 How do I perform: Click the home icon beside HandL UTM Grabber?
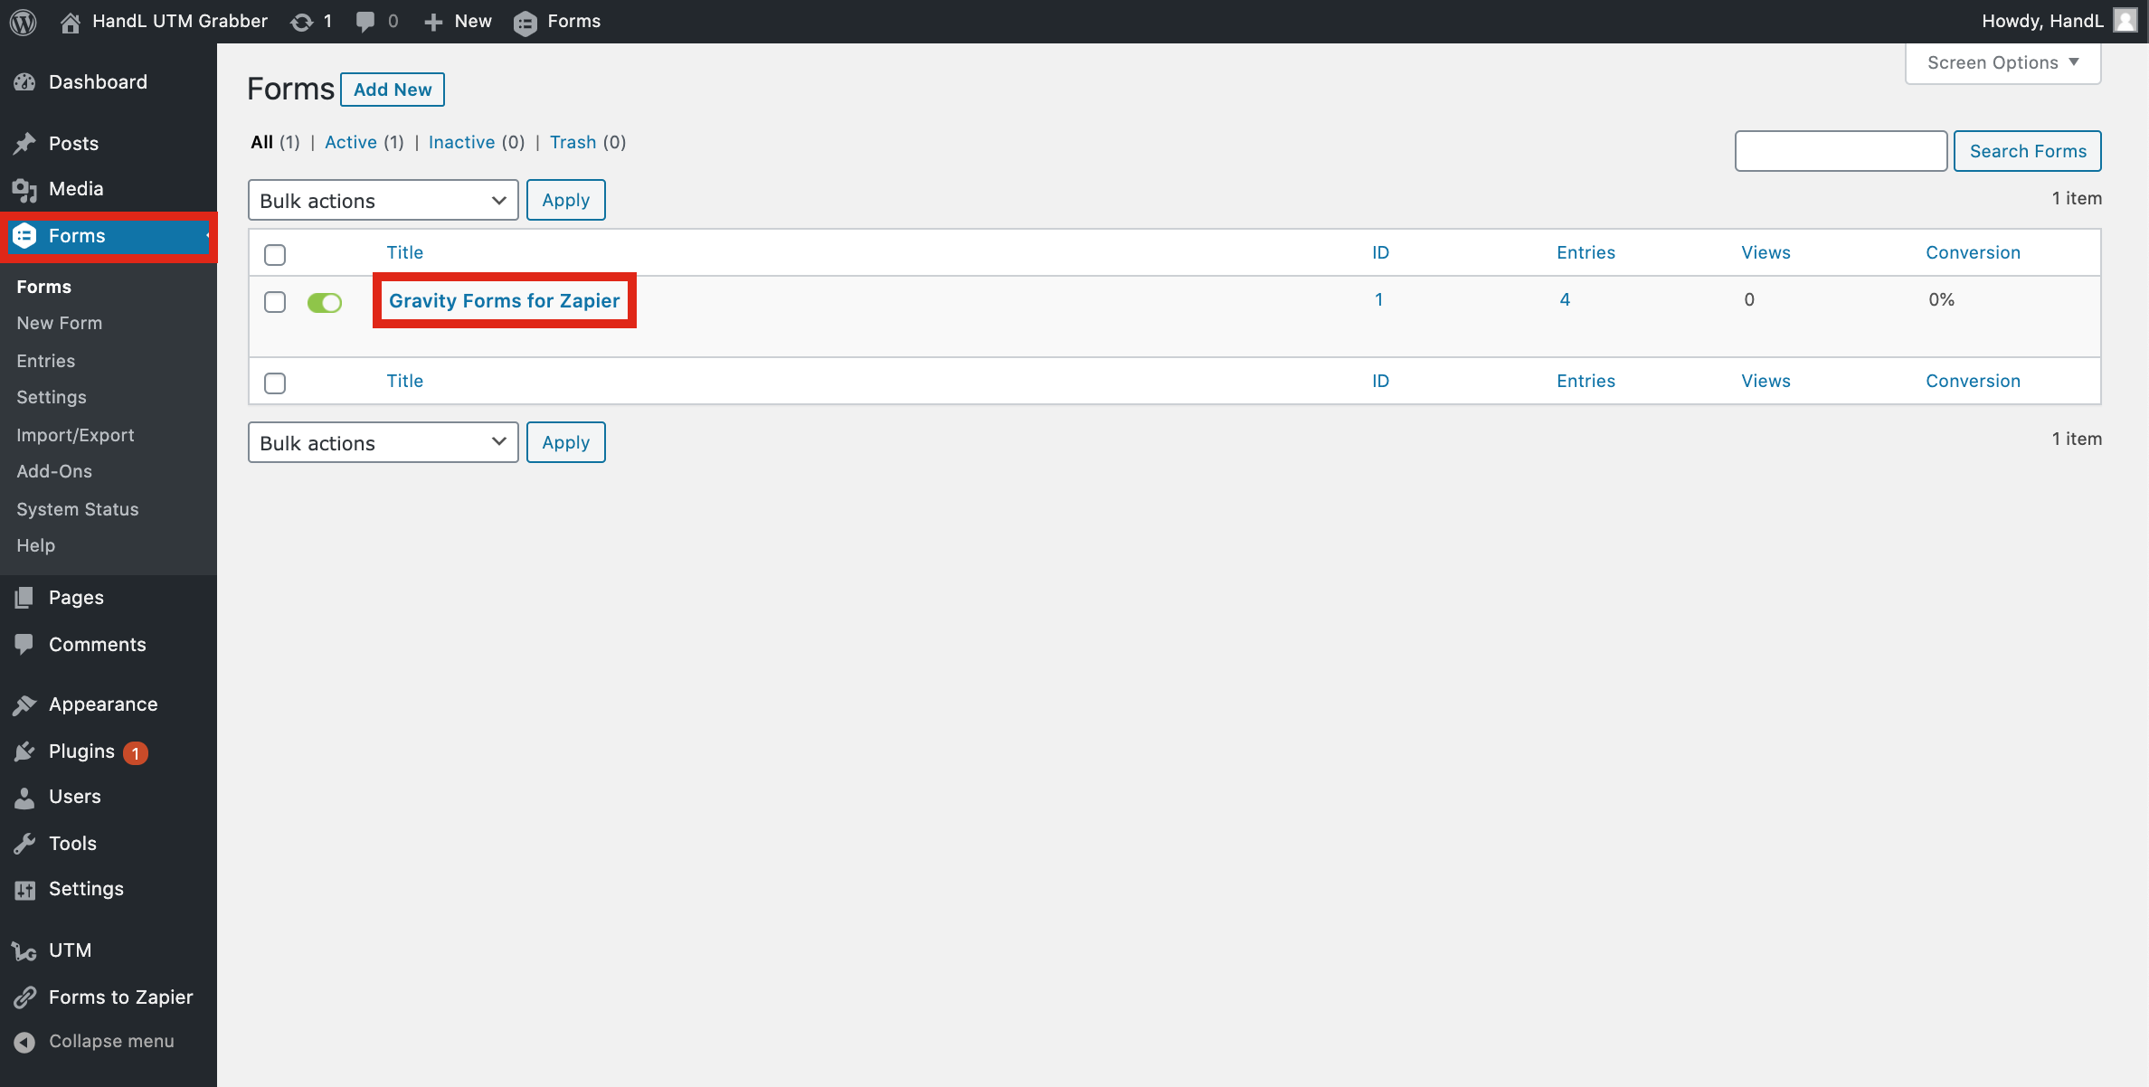[70, 22]
